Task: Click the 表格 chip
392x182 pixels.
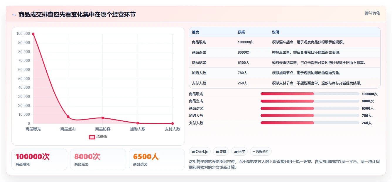Action: click(x=221, y=152)
